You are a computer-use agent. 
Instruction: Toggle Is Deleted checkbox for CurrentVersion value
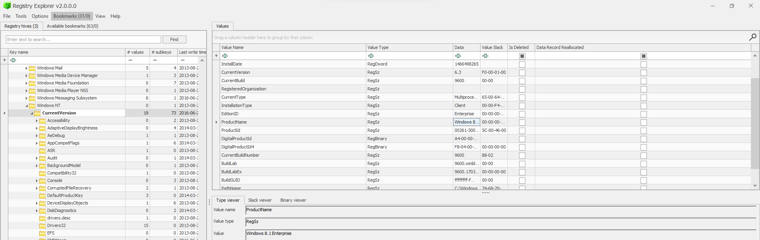522,73
